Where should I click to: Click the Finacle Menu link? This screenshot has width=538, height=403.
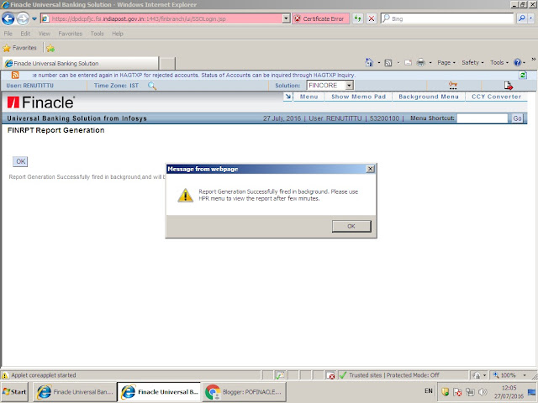pos(309,97)
